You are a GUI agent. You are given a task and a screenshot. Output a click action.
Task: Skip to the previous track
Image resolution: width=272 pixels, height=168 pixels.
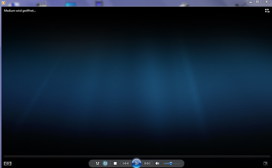point(125,163)
